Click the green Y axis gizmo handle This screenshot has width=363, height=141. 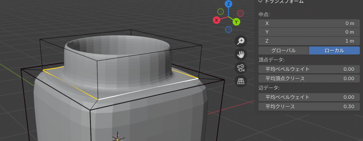(236, 22)
